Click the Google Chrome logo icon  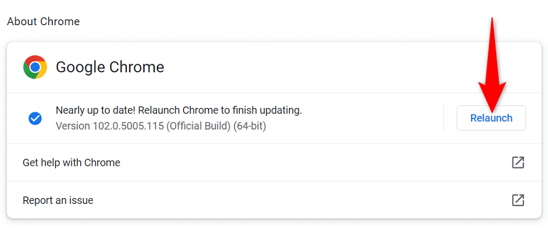coord(35,67)
